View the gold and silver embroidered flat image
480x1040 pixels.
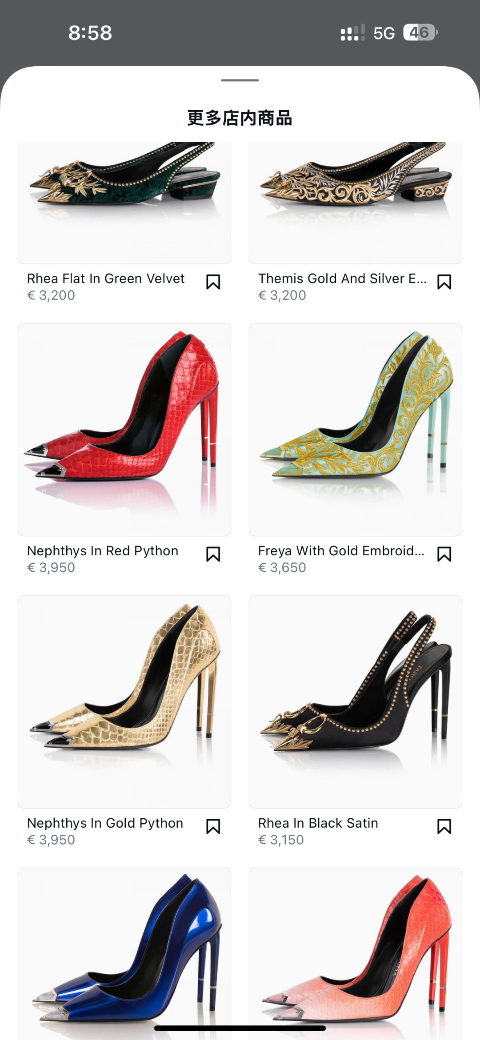(x=356, y=203)
